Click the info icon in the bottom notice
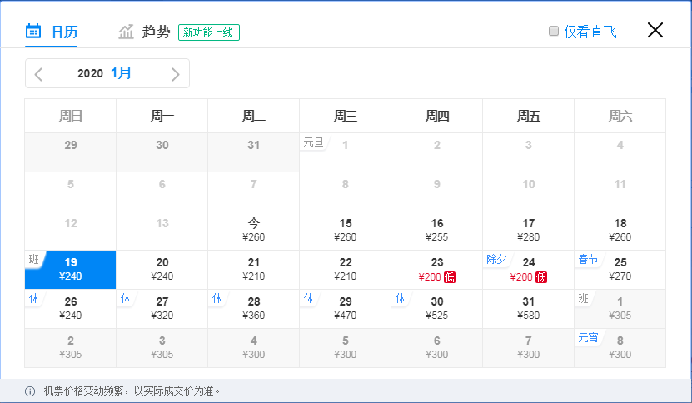Image resolution: width=692 pixels, height=403 pixels. (30, 391)
